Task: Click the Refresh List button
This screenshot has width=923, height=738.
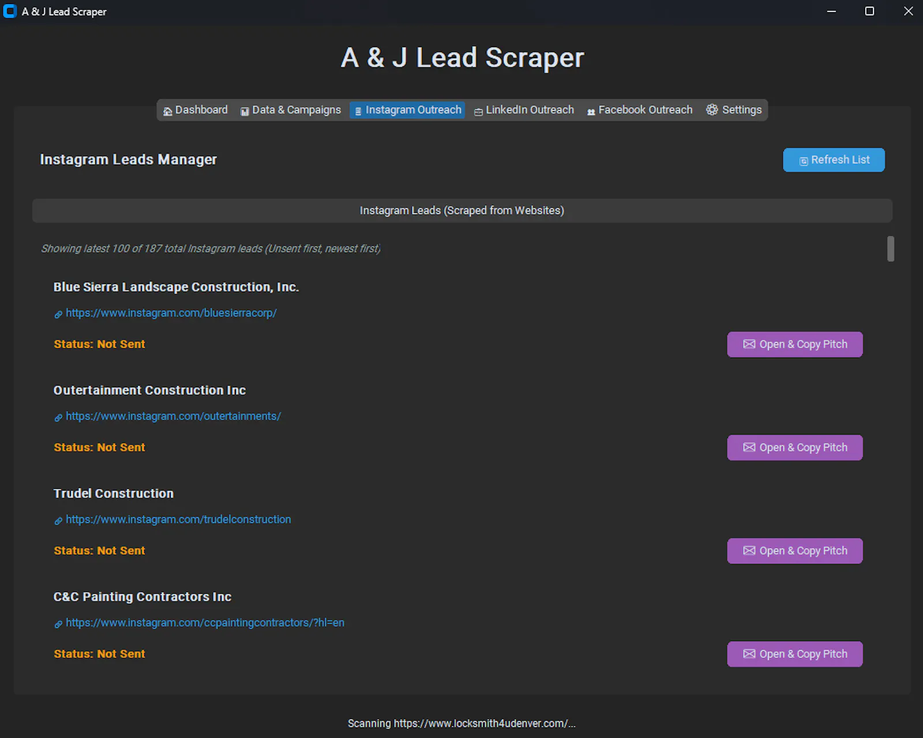Action: click(x=834, y=160)
